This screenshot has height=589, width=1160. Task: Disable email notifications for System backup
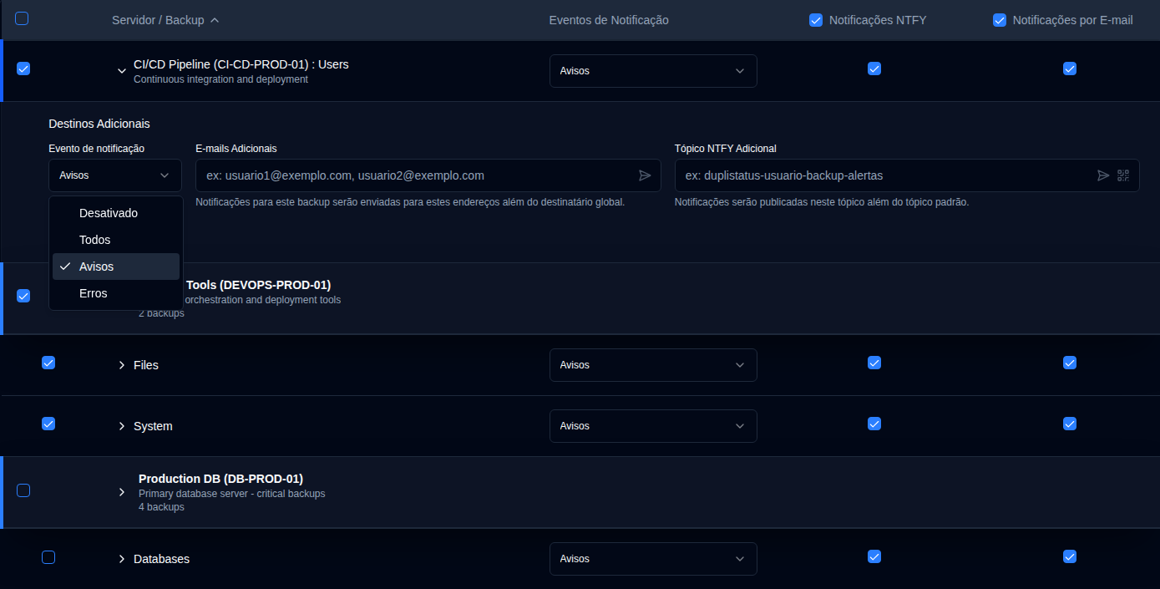click(1070, 424)
